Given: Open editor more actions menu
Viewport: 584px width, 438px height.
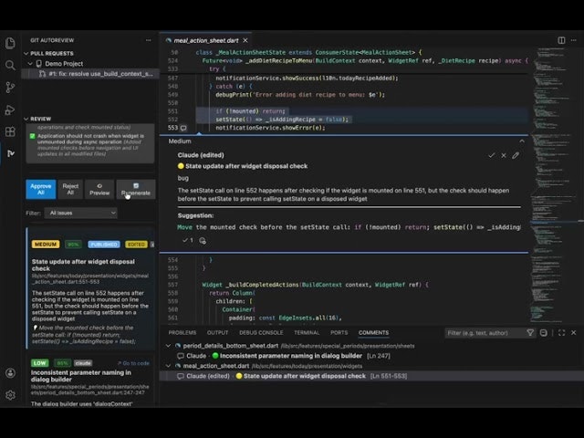Looking at the screenshot, I should 574,40.
